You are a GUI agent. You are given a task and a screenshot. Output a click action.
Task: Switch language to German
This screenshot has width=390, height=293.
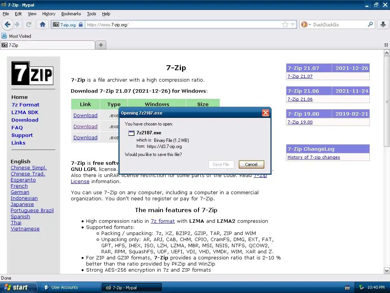[20, 192]
